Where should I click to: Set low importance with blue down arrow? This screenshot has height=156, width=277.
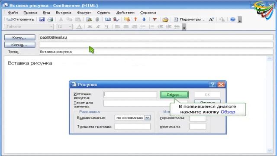point(144,19)
